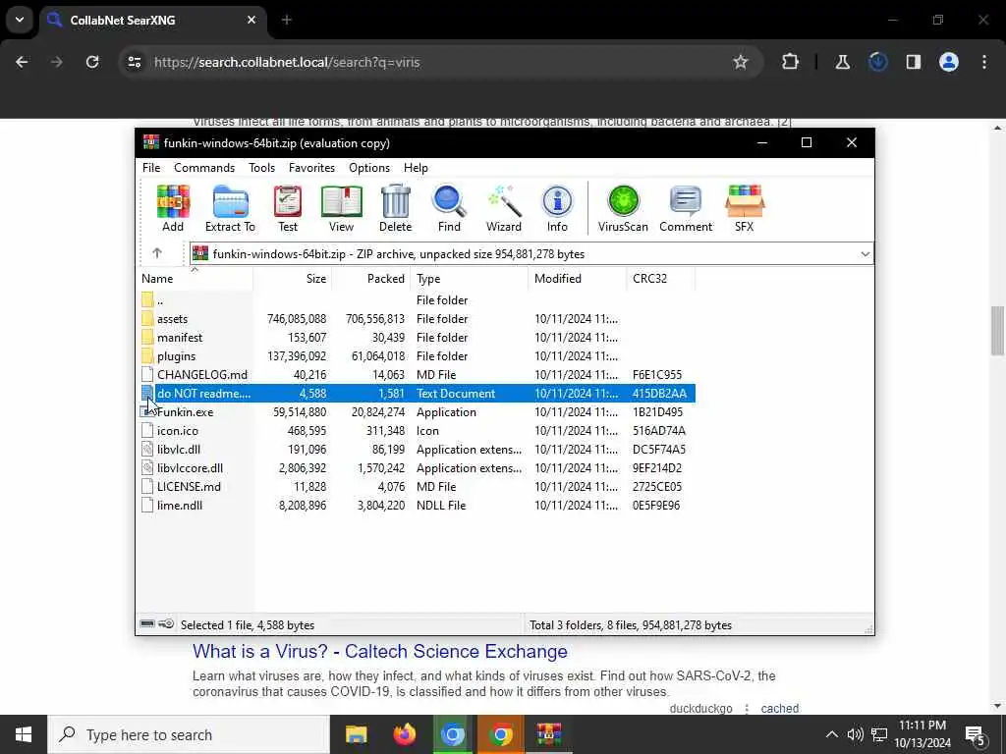Click the SFX toolbar icon
1006x754 pixels.
click(745, 208)
